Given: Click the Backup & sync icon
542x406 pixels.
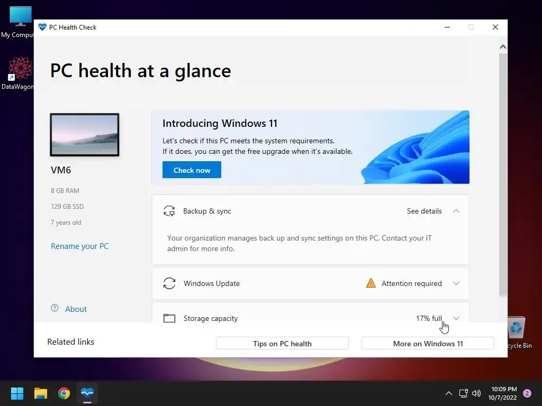Looking at the screenshot, I should coord(169,211).
